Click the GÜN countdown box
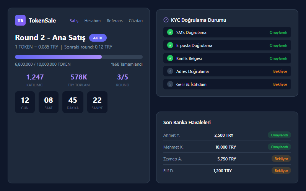Image resolution: width=306 pixels, height=191 pixels. 25,102
